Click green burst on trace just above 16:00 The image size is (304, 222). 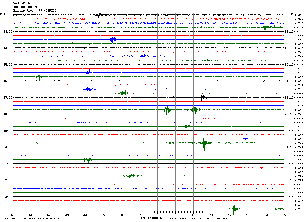tap(40, 77)
